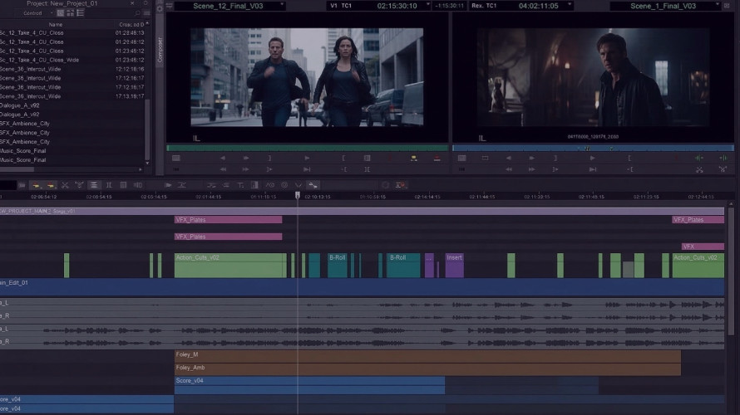Click the bin horizontal scrollbar
The image size is (740, 415).
pos(17,169)
